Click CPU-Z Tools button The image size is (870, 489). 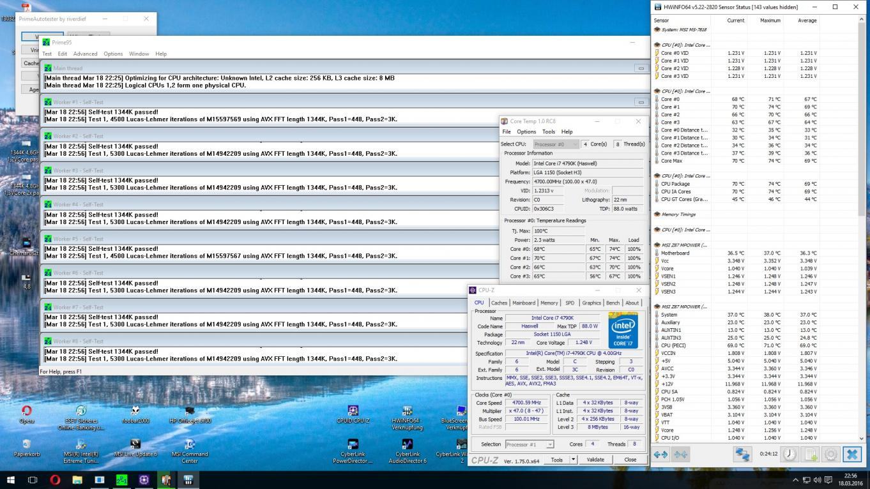[557, 460]
